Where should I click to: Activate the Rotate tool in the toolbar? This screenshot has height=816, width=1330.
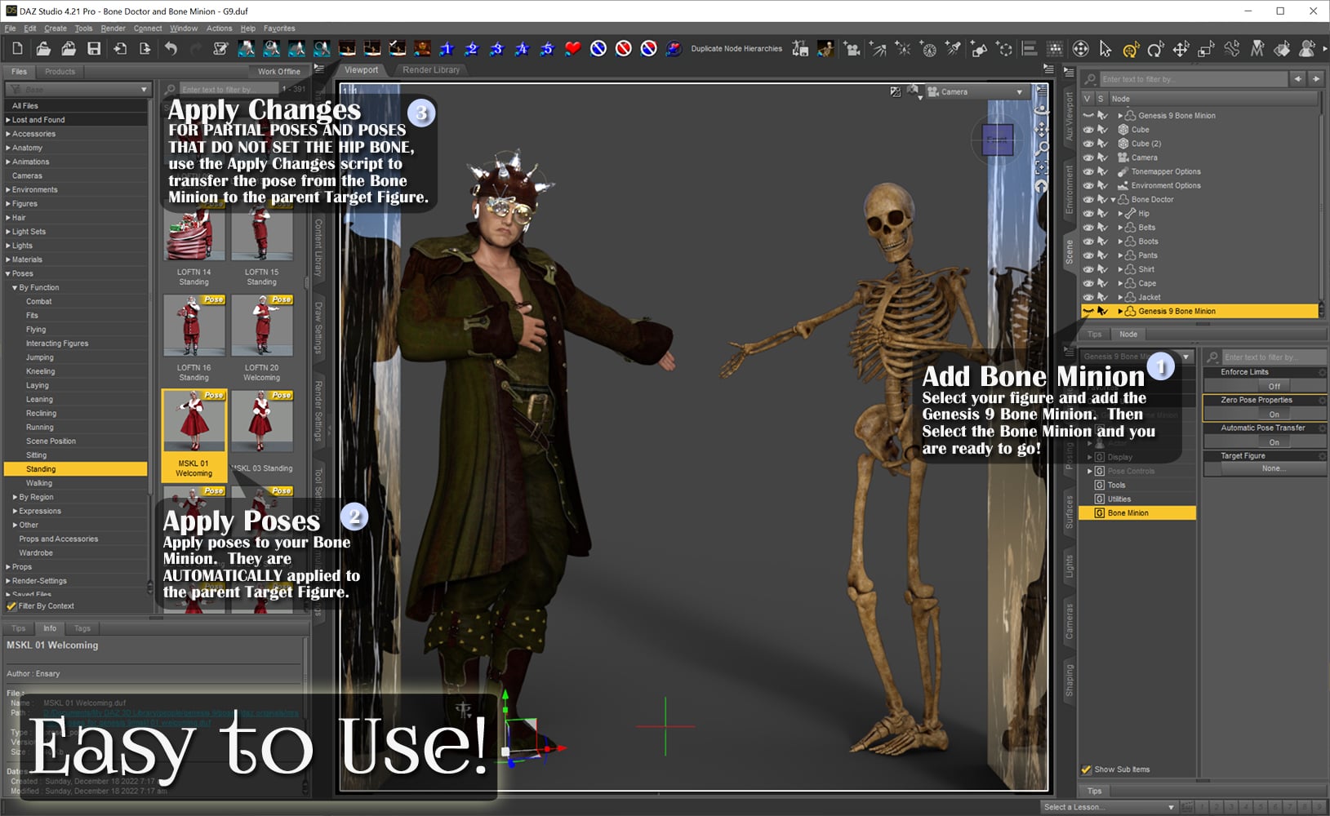tap(1155, 49)
